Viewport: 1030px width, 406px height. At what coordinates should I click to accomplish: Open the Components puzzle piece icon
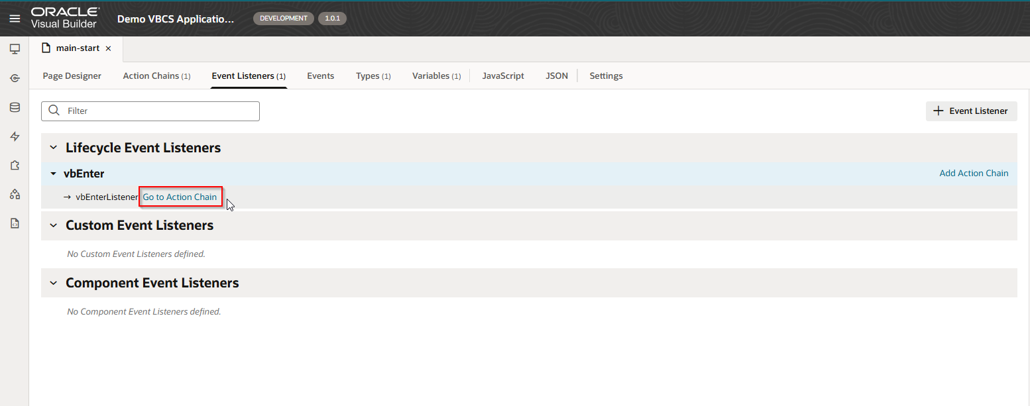pos(15,166)
